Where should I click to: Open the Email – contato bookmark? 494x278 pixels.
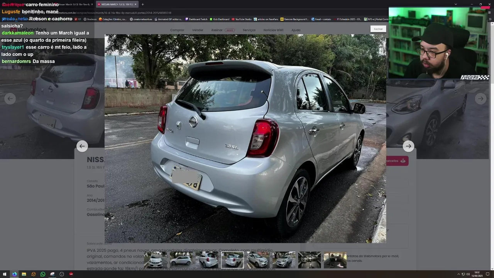coord(321,19)
